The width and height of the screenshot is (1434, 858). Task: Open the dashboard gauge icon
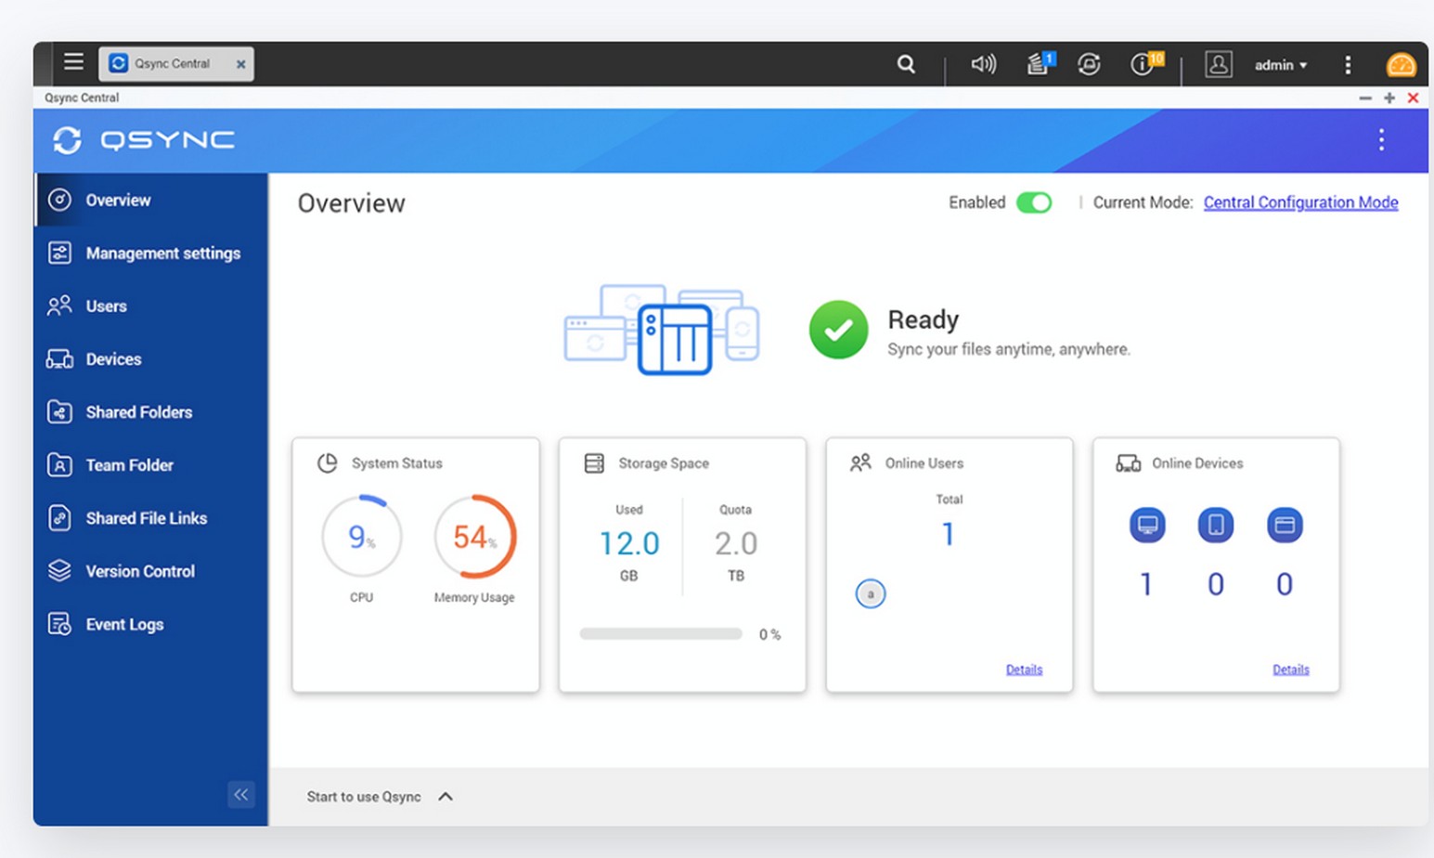point(1401,65)
